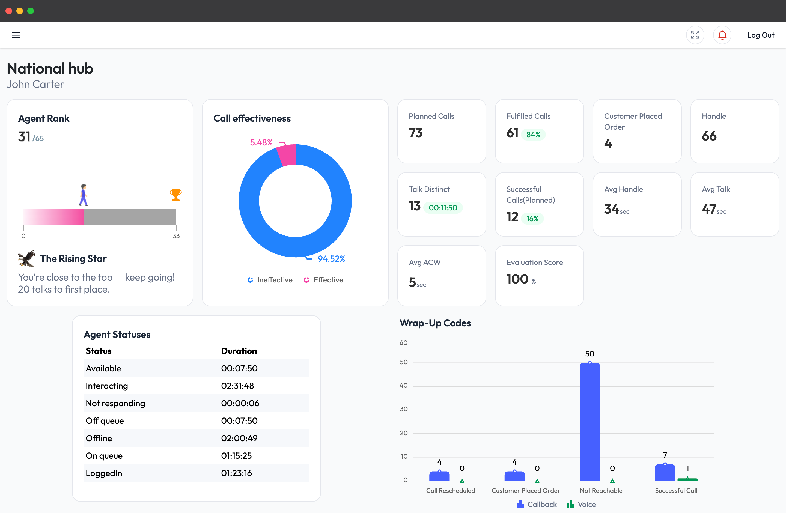Click the green 84% badge

coord(533,135)
